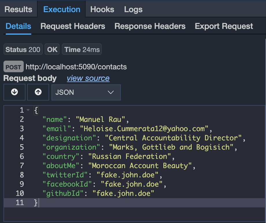Open the Logs tab
Image resolution: width=266 pixels, height=223 pixels.
pyautogui.click(x=133, y=9)
